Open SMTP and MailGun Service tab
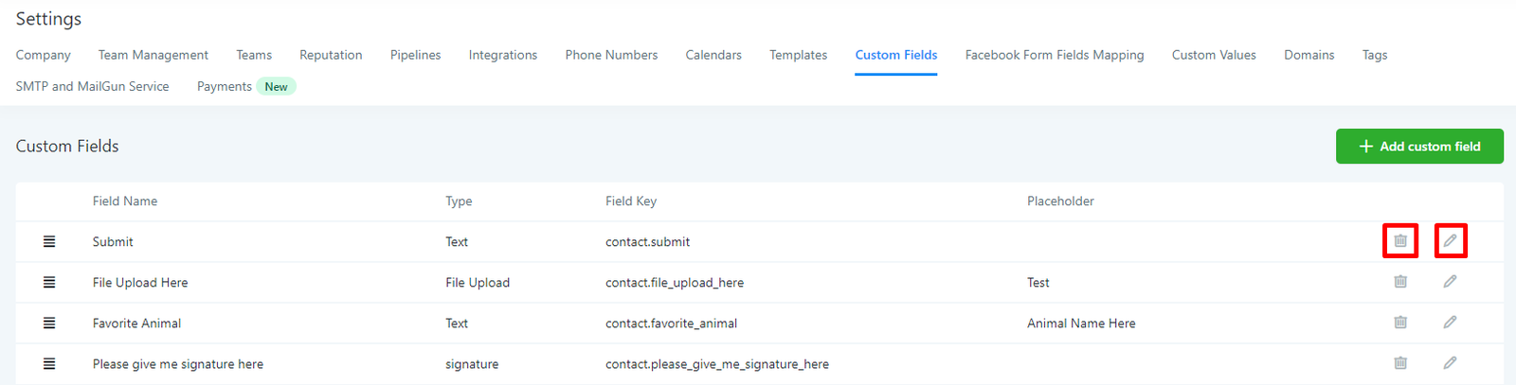Screen dimensions: 1516x385 (x=92, y=86)
